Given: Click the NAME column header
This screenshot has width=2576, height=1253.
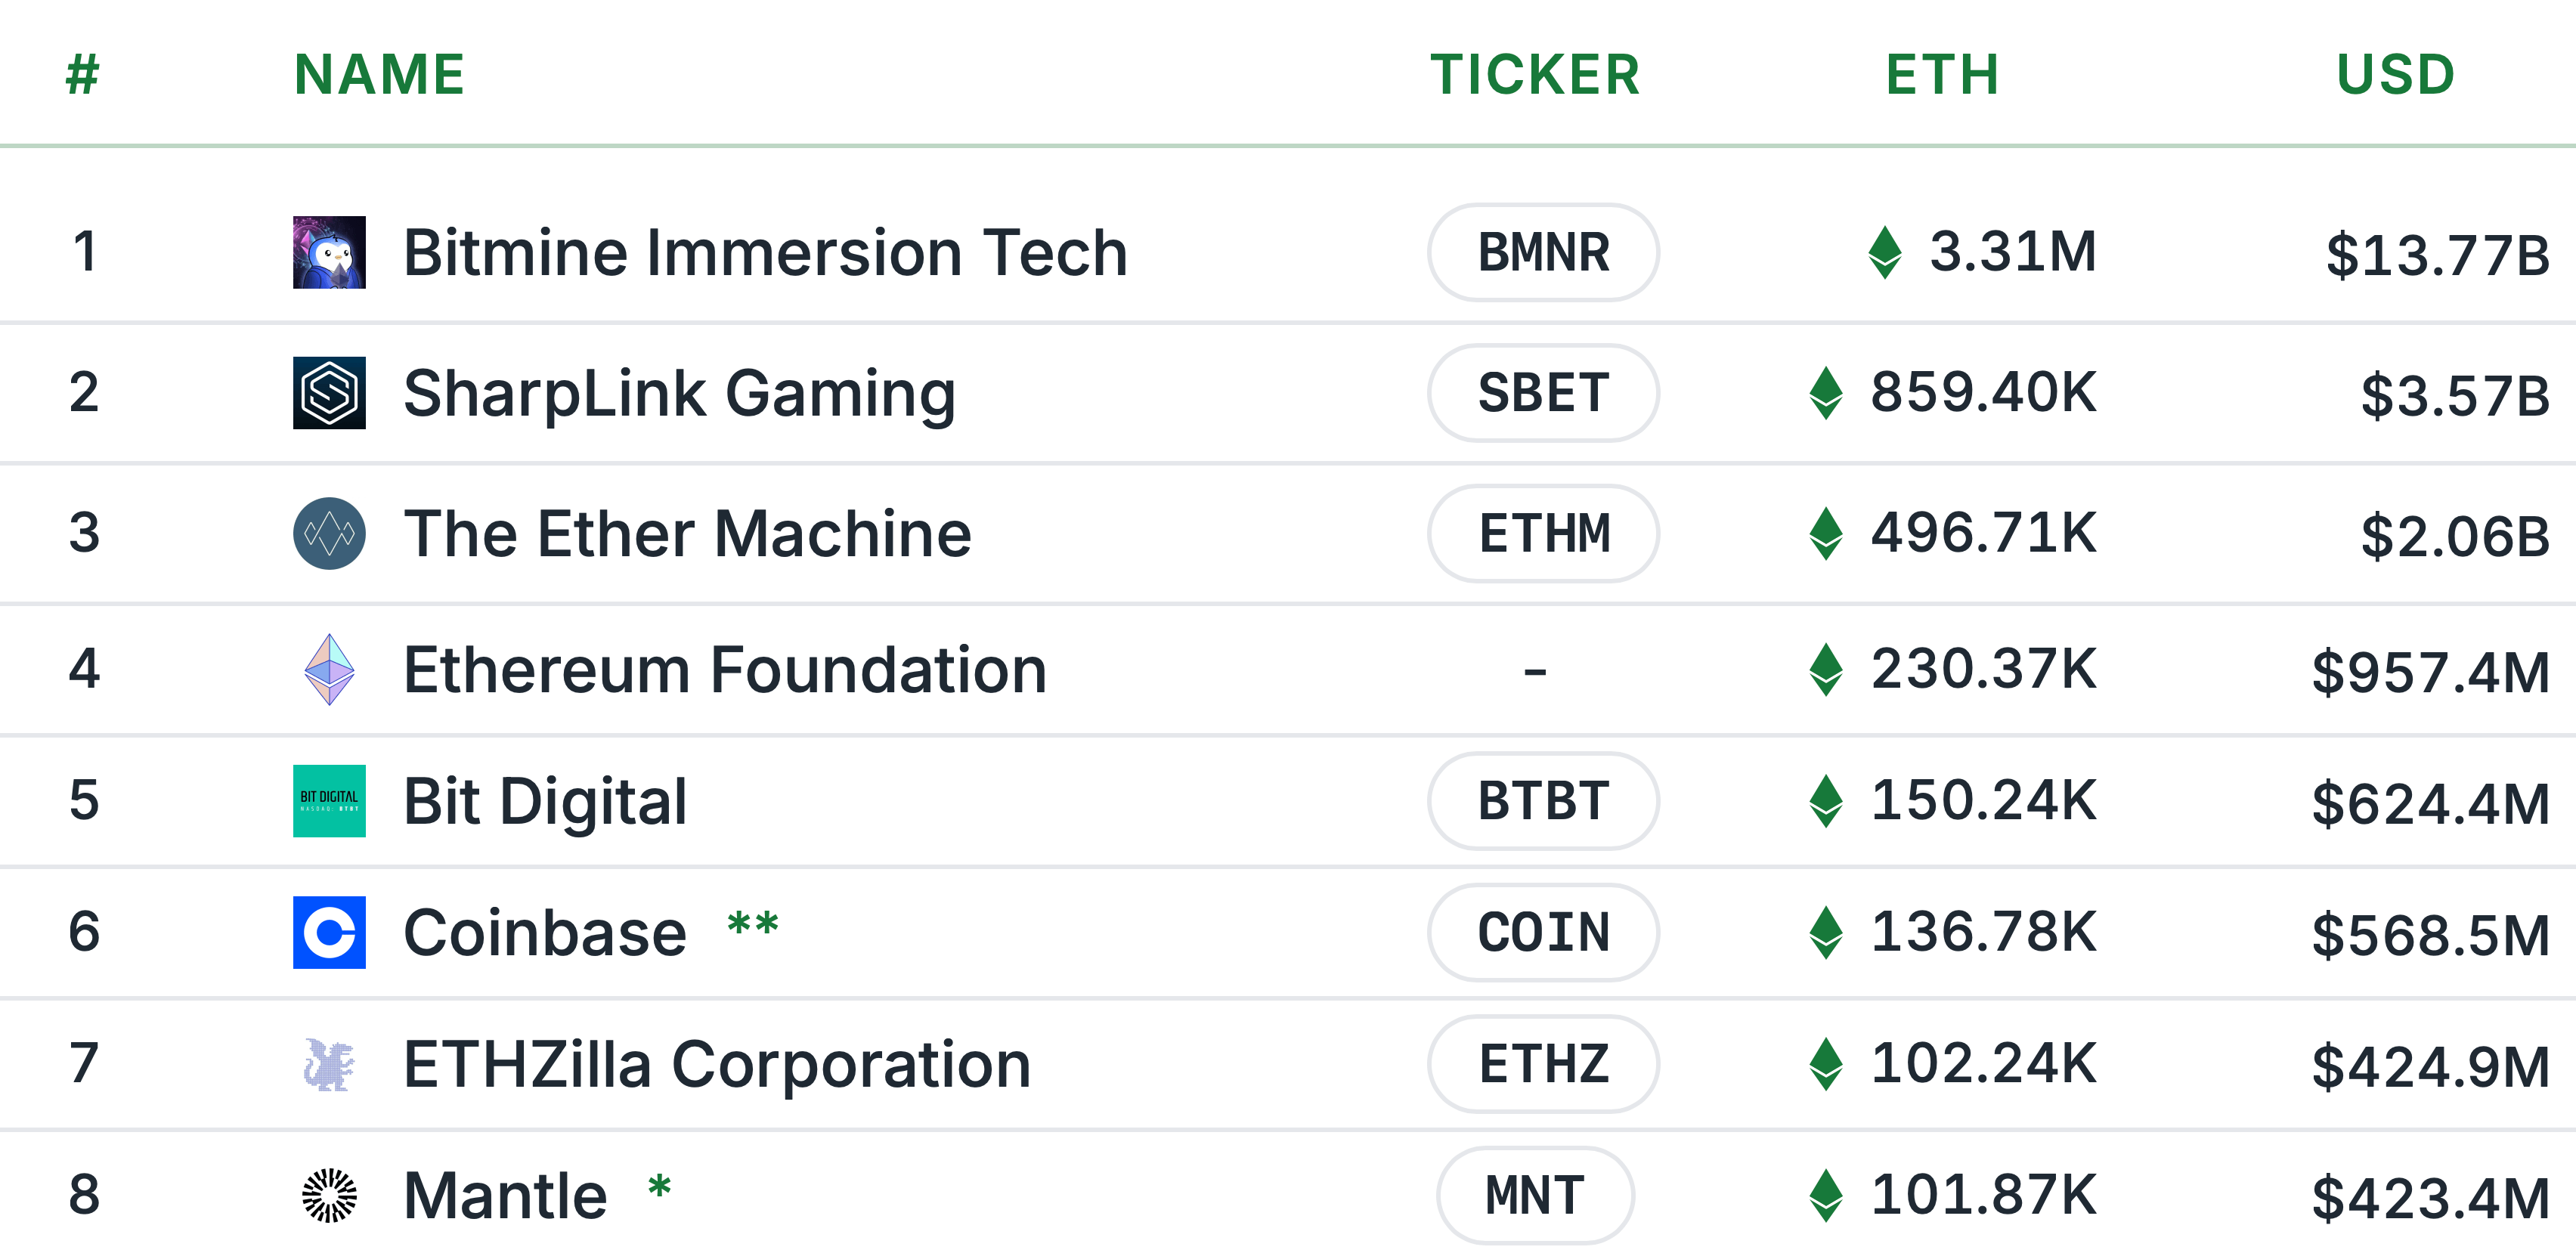Looking at the screenshot, I should (380, 75).
